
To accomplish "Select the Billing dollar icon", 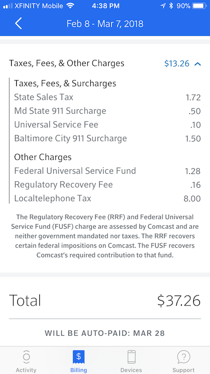I will [x=78, y=357].
